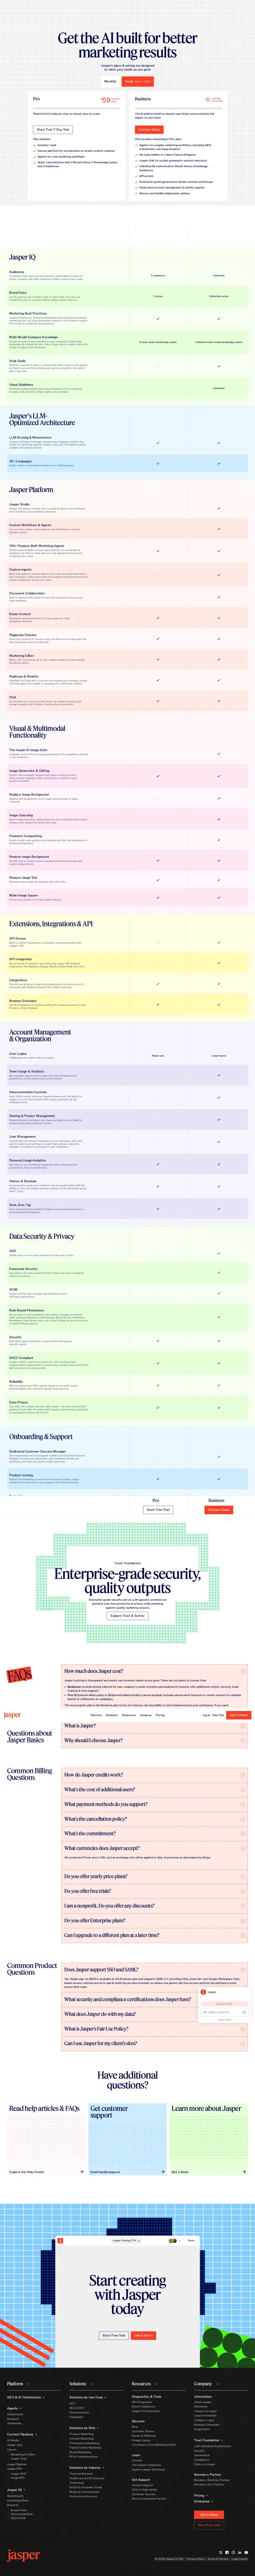The image size is (255, 2576).
Task: Click the Privacy Policy footer link
Action: coord(195,2558)
